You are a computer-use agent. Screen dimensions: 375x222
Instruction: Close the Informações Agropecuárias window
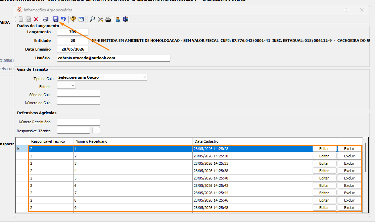[x=362, y=10]
